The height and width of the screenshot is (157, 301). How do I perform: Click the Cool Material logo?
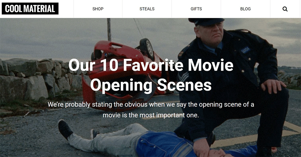30,9
